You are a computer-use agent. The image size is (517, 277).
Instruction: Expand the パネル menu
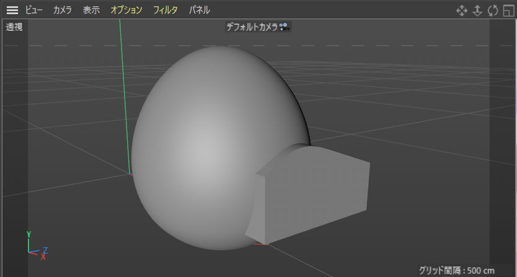[199, 10]
